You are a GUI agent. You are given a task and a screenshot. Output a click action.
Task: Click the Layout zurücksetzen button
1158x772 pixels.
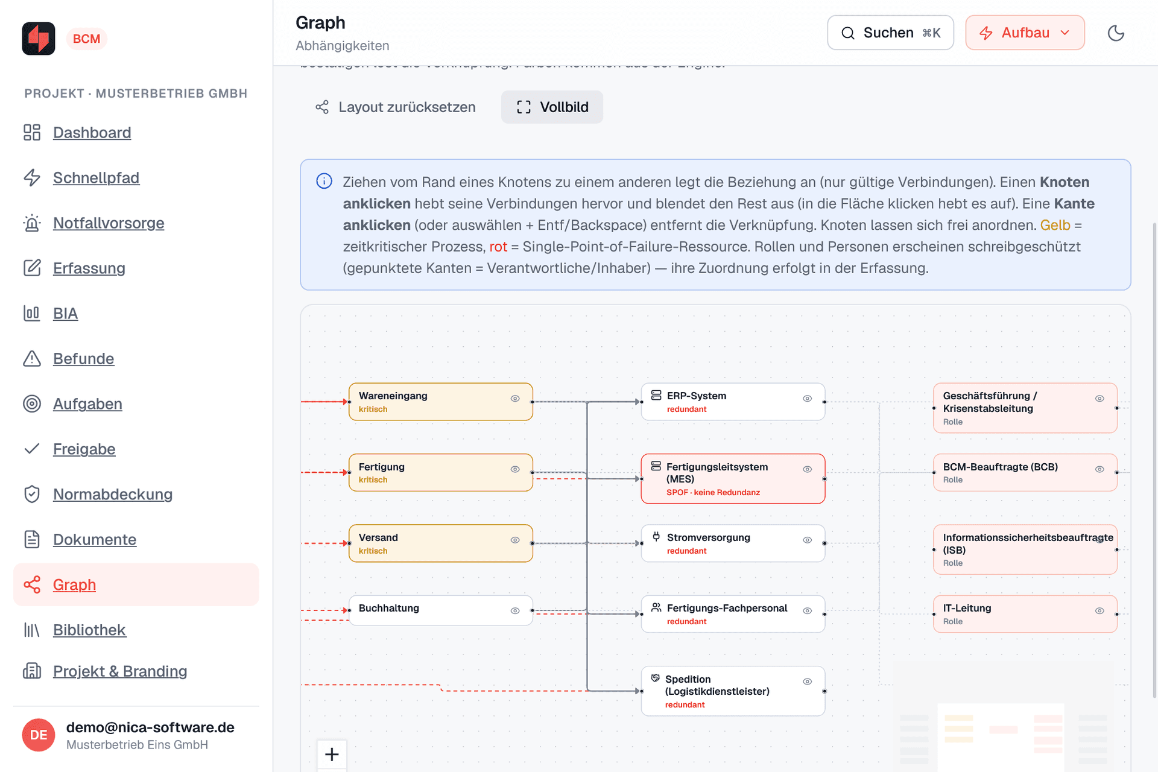tap(396, 107)
